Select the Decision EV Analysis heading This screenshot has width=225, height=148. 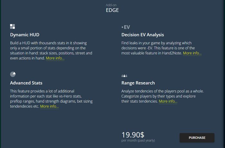(143, 35)
